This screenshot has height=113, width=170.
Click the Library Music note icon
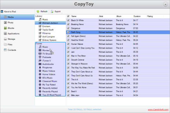click(x=40, y=19)
